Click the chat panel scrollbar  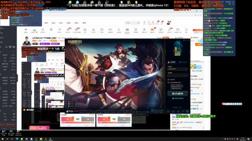[x=204, y=128]
